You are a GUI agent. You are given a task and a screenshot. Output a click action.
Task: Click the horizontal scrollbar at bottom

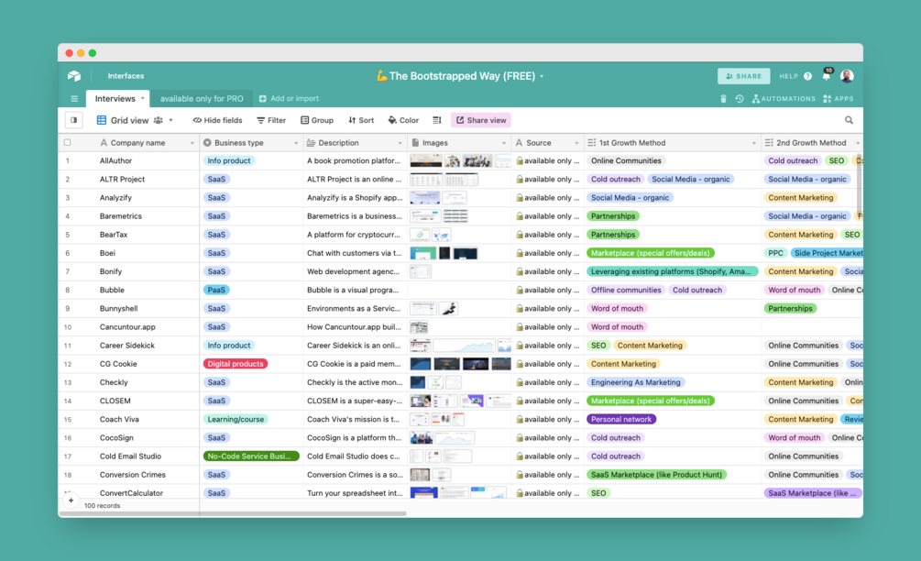click(x=233, y=513)
